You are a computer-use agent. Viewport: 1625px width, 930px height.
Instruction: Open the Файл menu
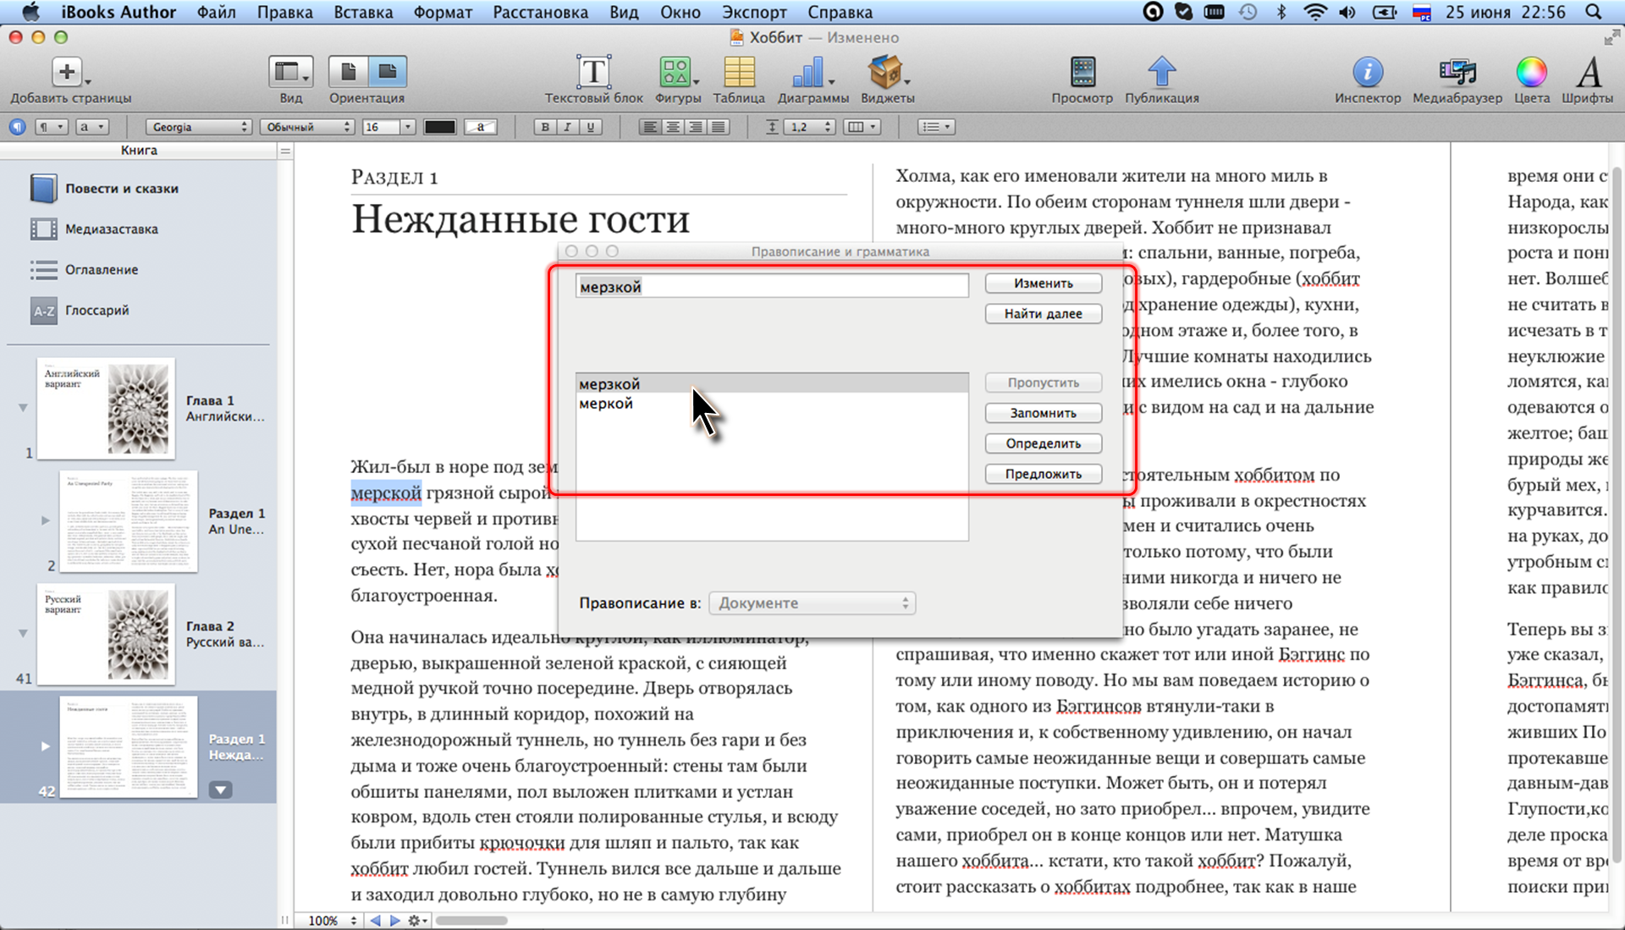(x=217, y=12)
